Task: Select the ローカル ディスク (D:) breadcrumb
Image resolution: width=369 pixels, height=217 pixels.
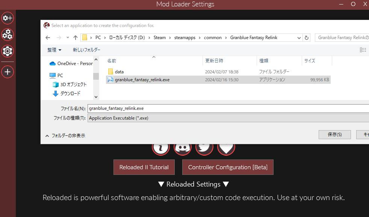Action: pyautogui.click(x=127, y=38)
